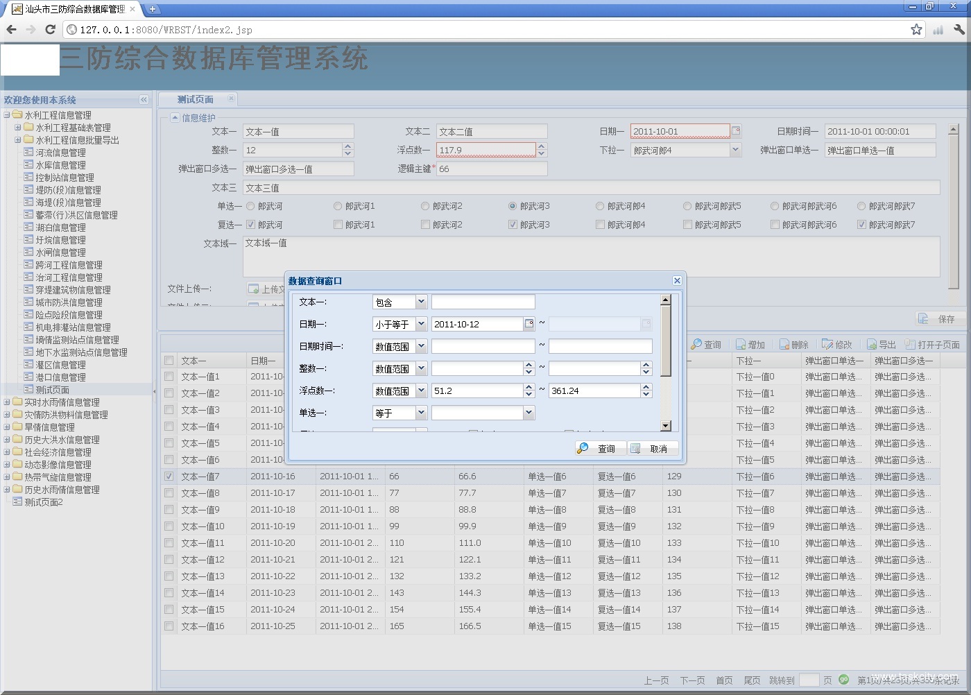Open the 文本一 condition dropdown showing 包含

[421, 302]
